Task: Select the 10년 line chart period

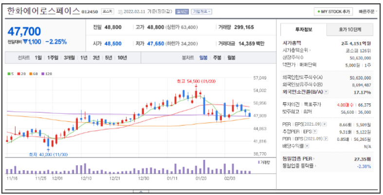Action: 122,58
